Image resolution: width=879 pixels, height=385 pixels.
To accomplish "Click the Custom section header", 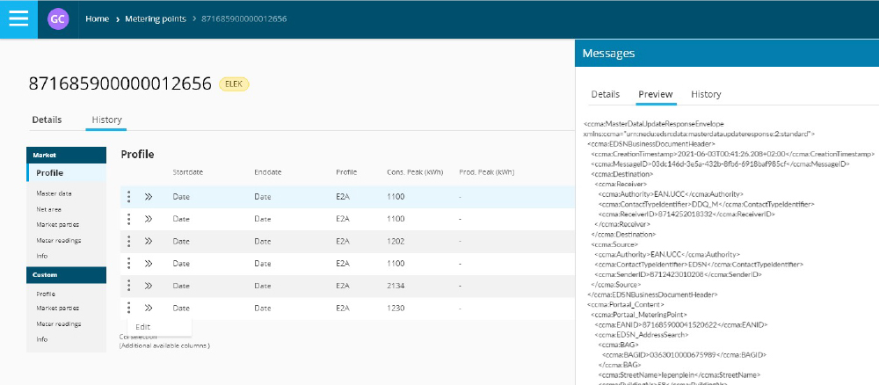I will tap(67, 275).
